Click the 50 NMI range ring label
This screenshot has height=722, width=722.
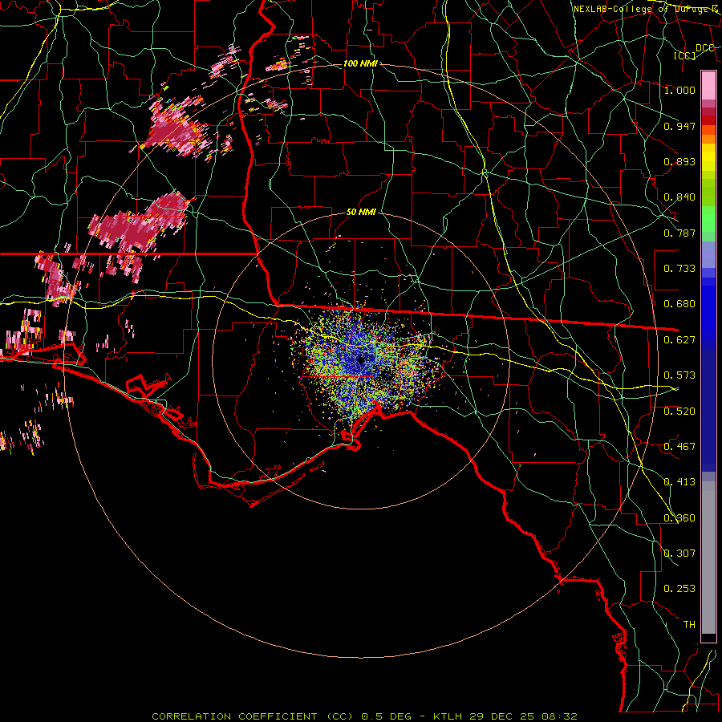pyautogui.click(x=361, y=213)
